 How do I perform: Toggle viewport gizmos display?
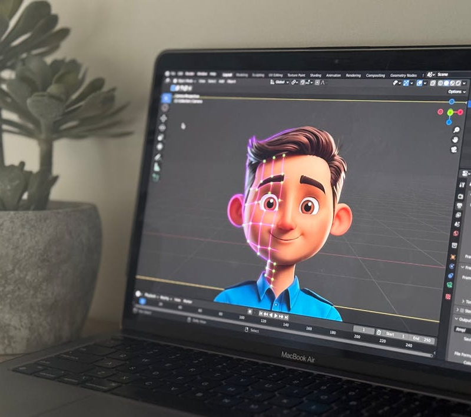[x=406, y=83]
